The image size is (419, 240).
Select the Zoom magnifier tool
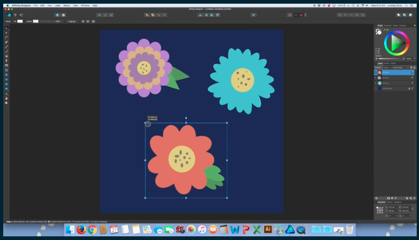pyautogui.click(x=6, y=103)
